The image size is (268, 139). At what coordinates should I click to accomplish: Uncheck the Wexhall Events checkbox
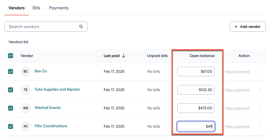[x=11, y=108]
